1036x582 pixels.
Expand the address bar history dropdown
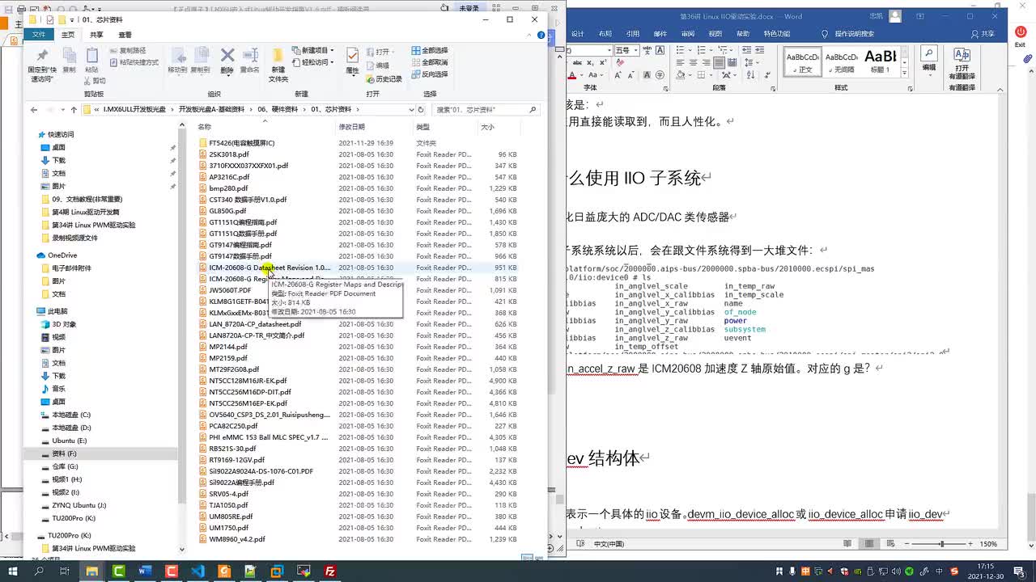click(411, 109)
